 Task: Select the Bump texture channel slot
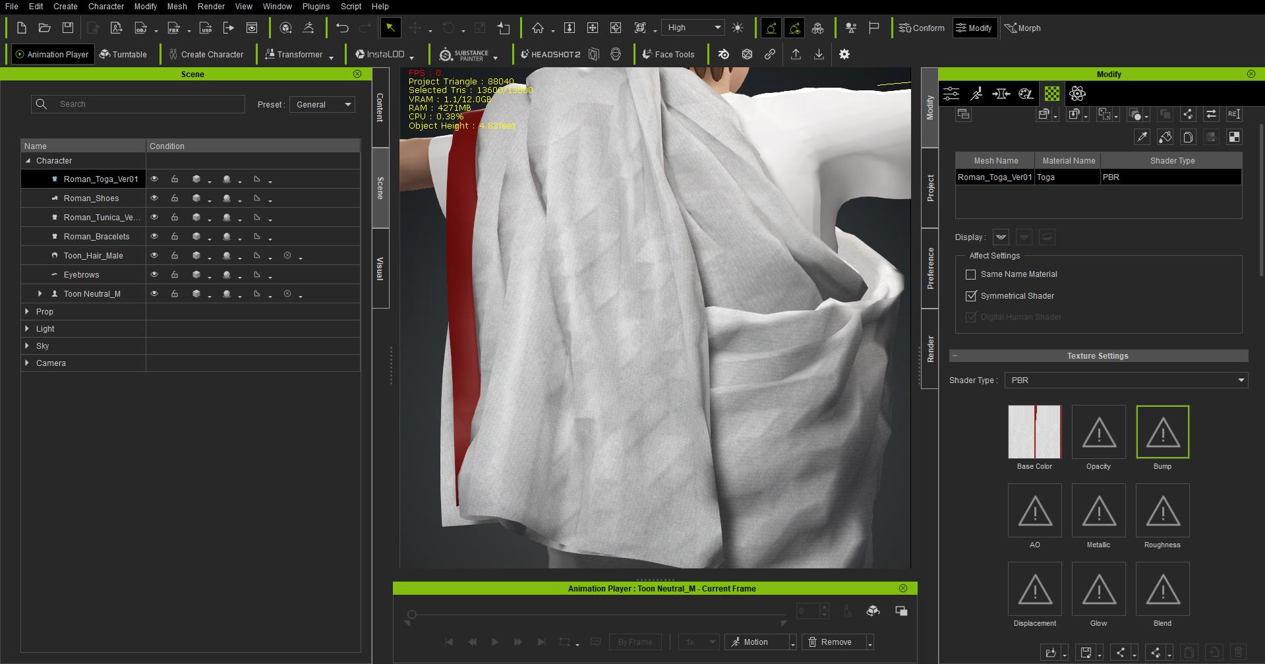point(1162,432)
